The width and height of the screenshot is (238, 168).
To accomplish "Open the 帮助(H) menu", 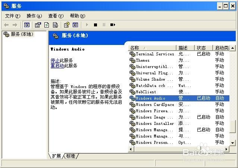I will pos(78,16).
